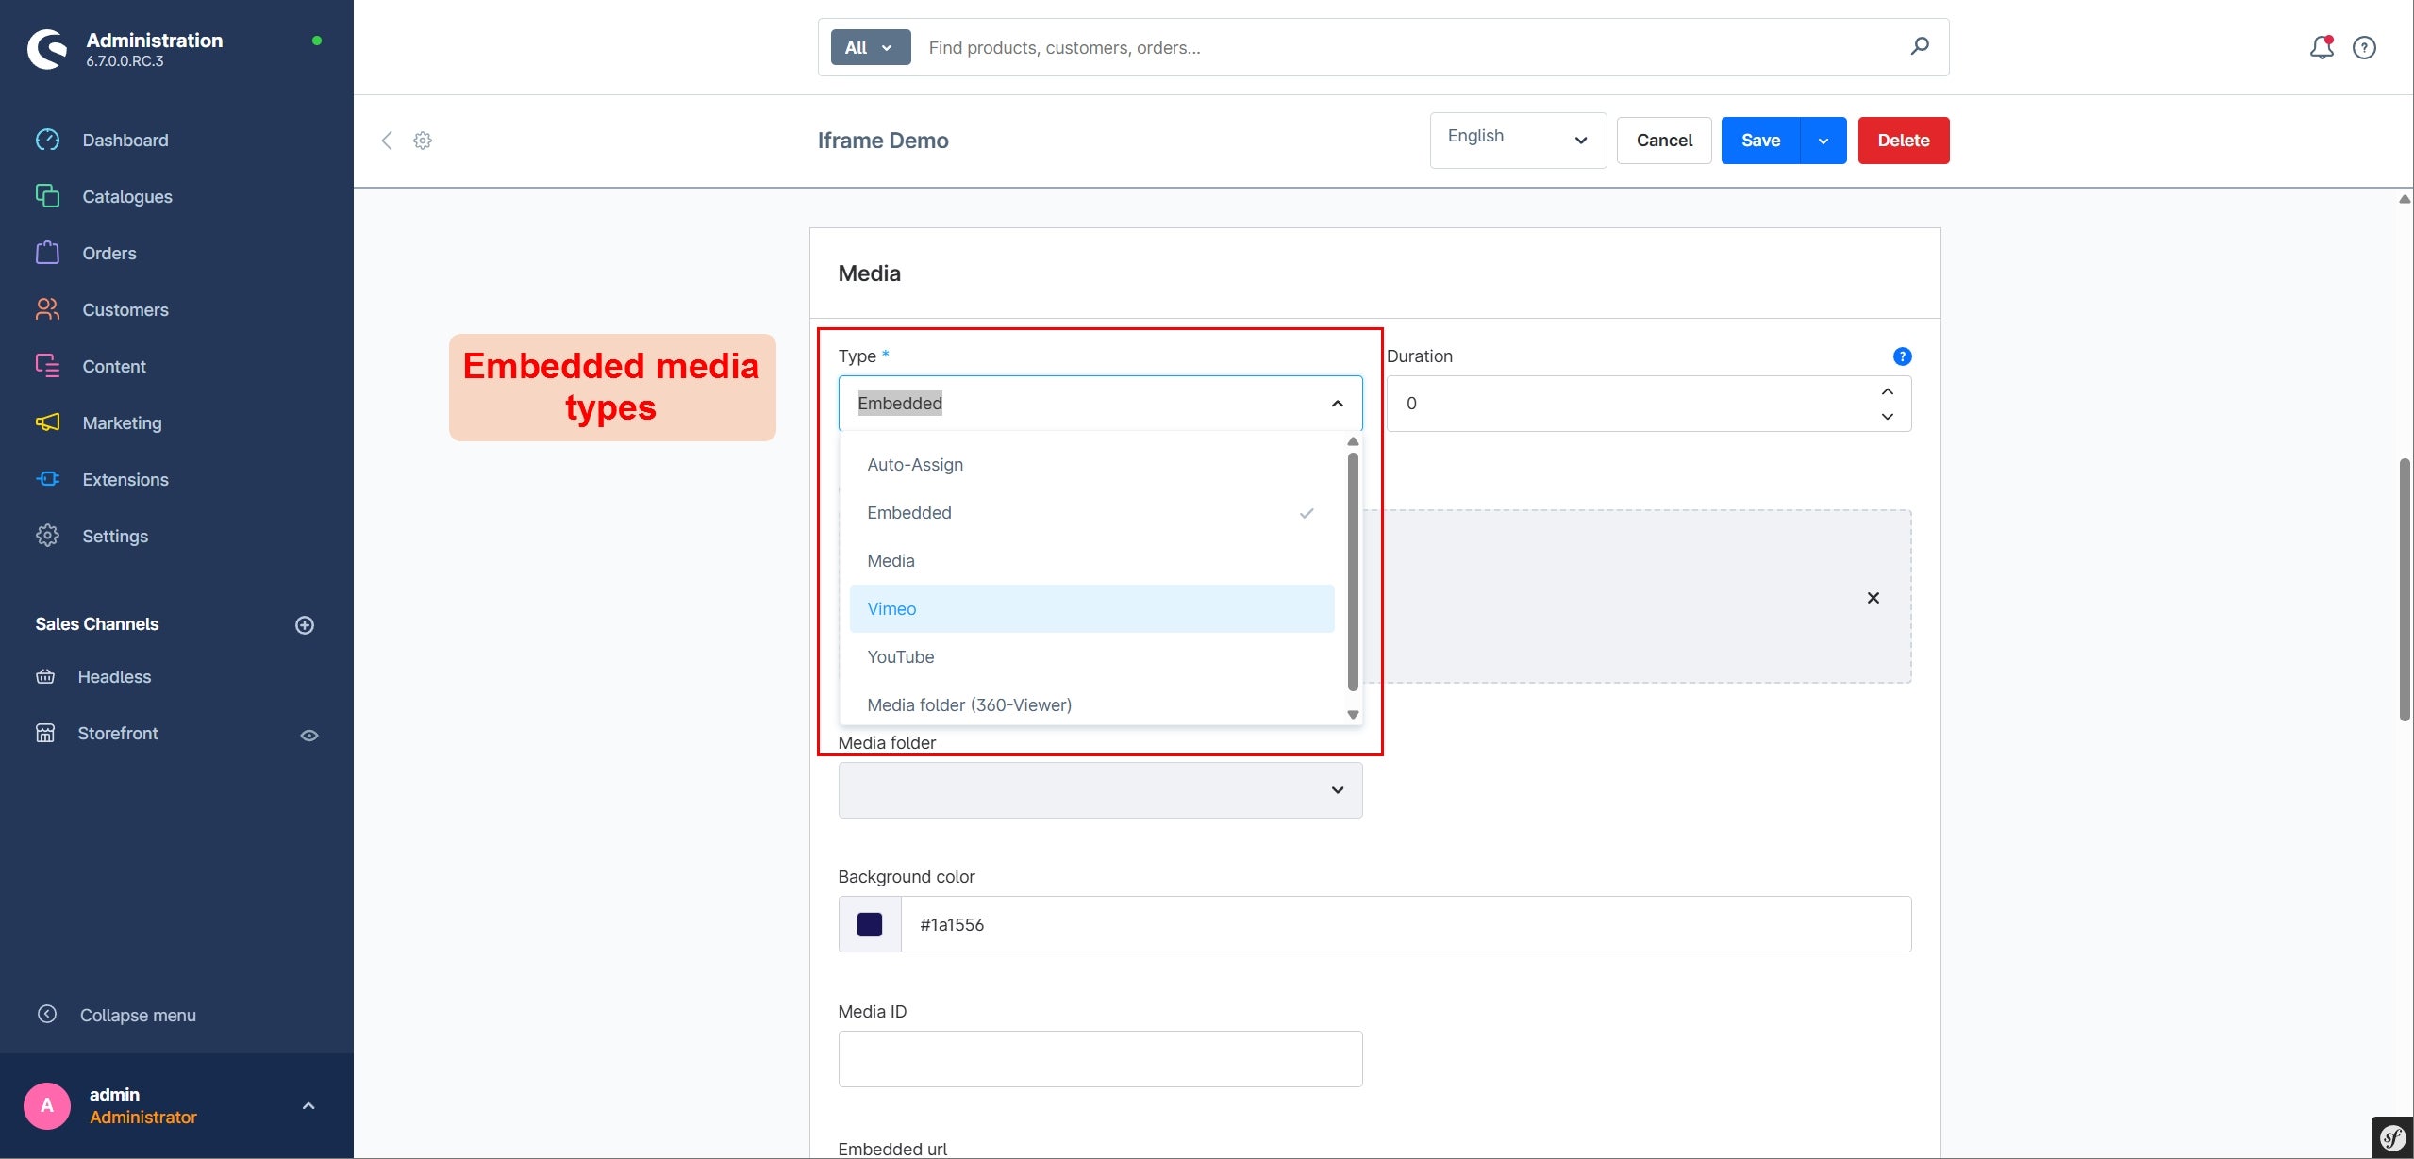
Task: Open the All search filter dropdown
Action: 870,47
